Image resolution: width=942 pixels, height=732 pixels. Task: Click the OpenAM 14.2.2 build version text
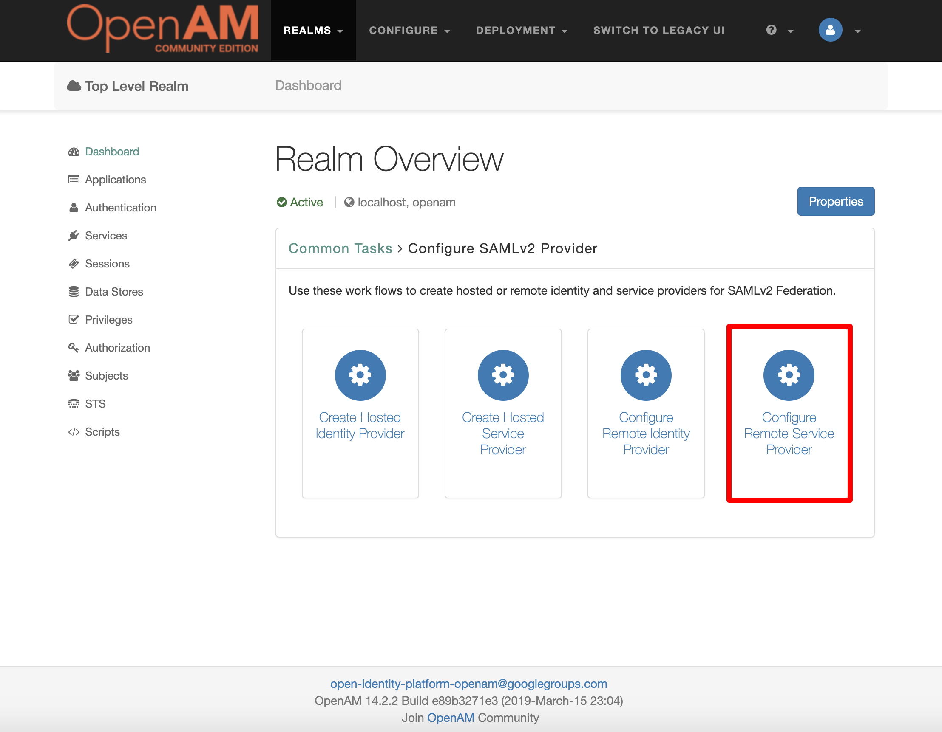(x=468, y=701)
